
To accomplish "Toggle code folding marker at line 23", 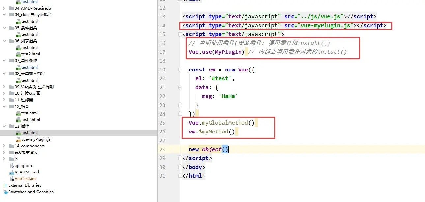I will 180,105.
